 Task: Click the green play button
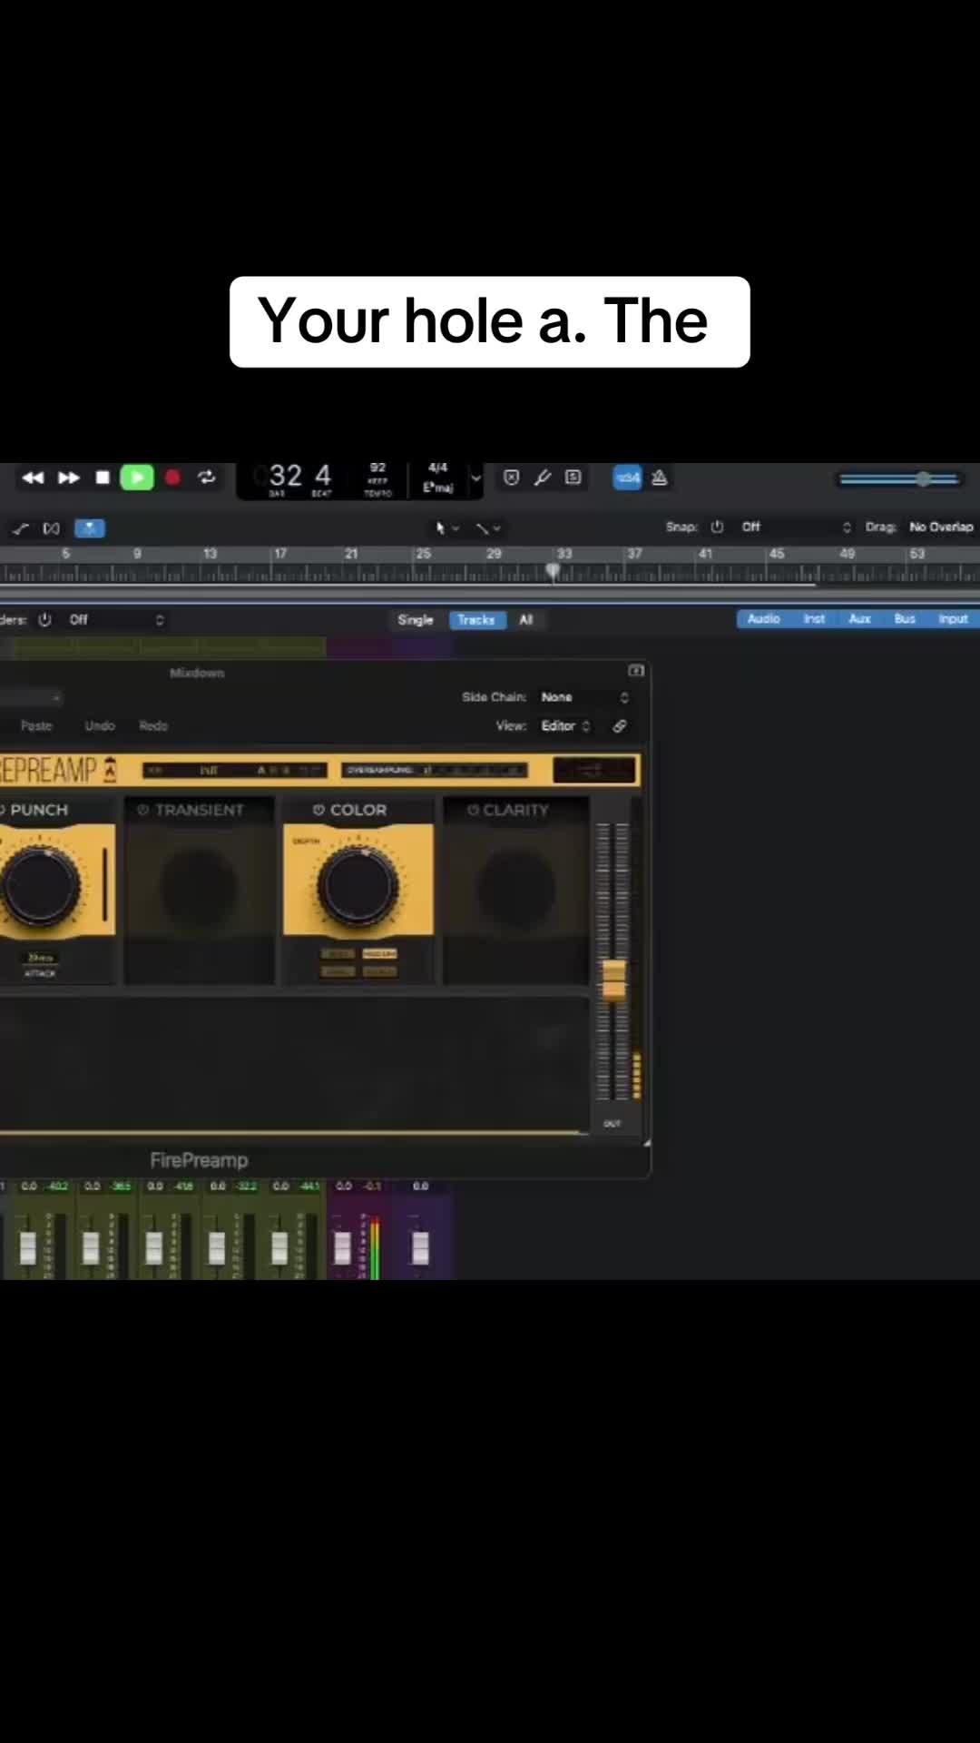tap(137, 478)
